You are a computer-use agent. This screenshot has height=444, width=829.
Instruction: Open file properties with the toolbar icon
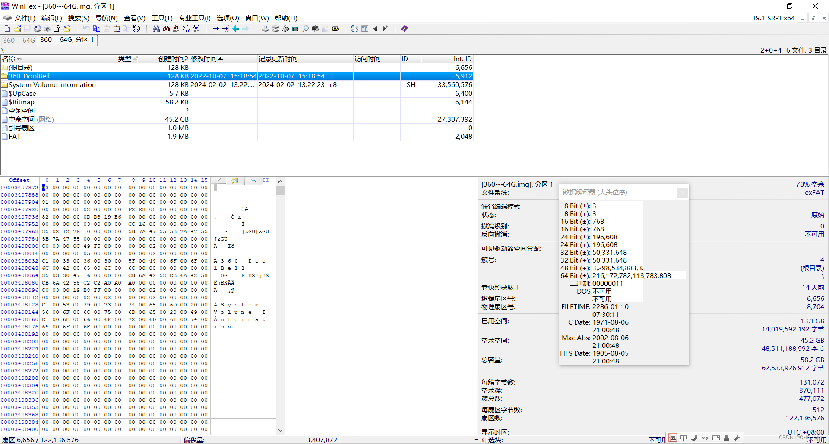pyautogui.click(x=57, y=29)
